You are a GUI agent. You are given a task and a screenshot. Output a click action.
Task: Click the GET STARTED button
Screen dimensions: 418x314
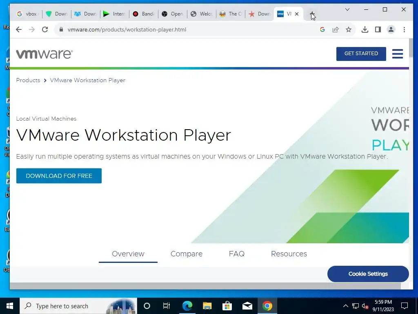coord(361,54)
